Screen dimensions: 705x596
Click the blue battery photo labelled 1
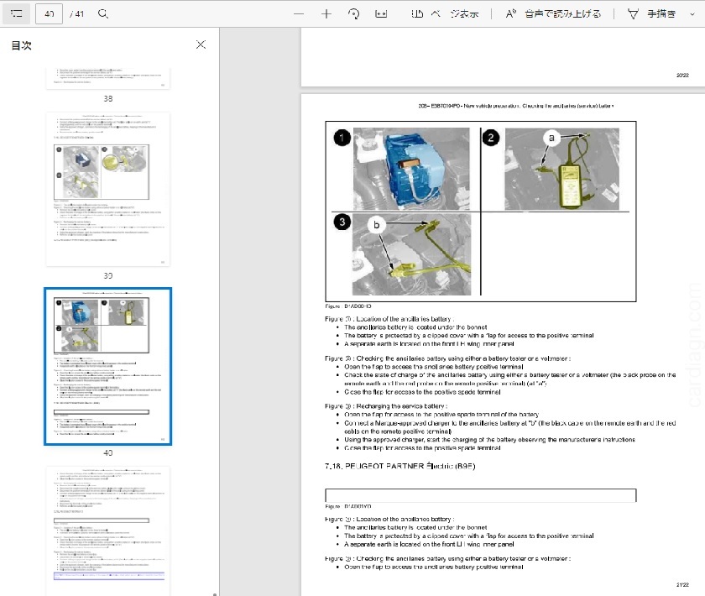(x=411, y=169)
